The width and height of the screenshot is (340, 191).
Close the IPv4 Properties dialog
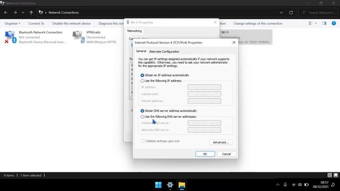pyautogui.click(x=234, y=42)
